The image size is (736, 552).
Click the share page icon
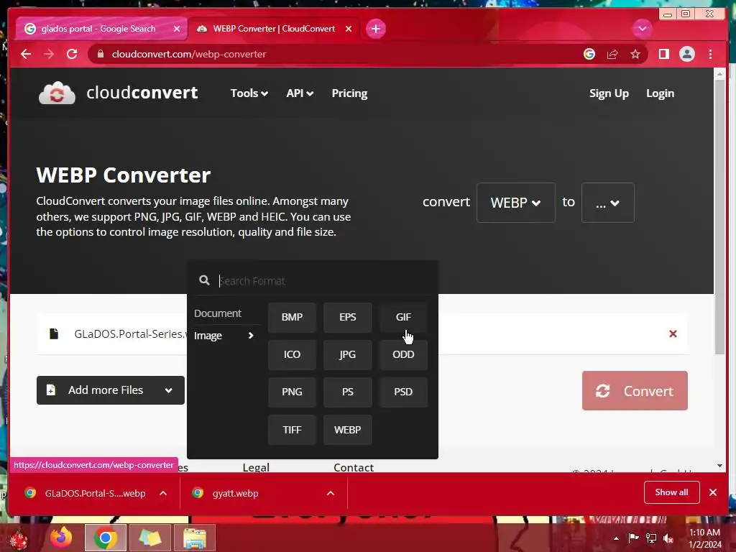pos(612,54)
